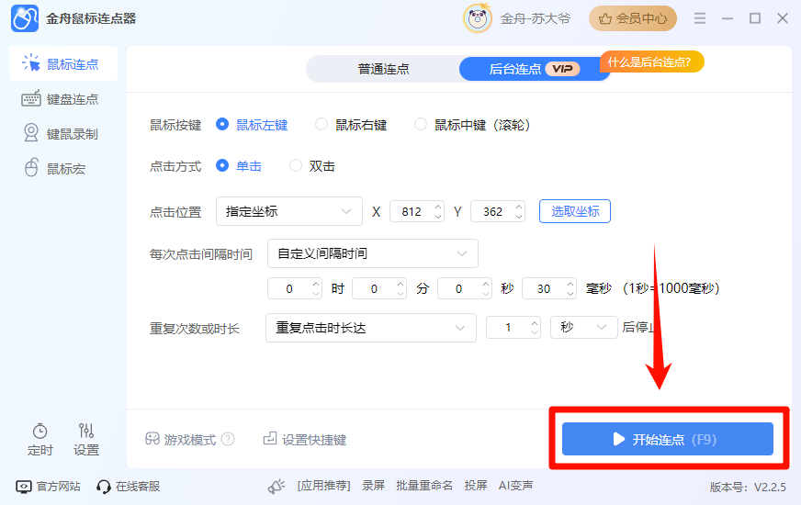Increase the X coordinate value
The image size is (801, 505).
tap(438, 207)
